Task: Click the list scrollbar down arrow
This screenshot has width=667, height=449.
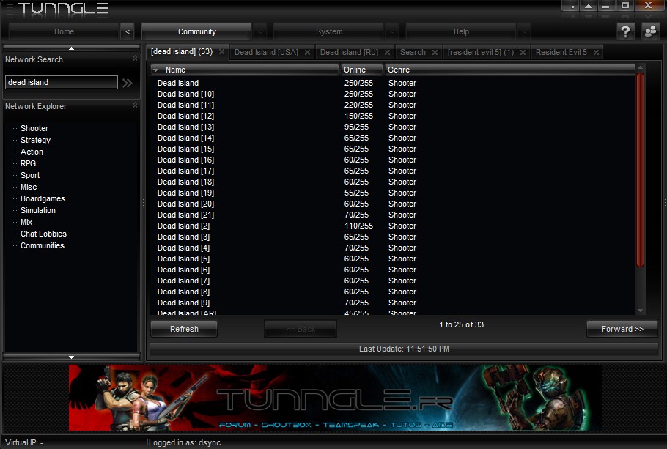Action: click(x=640, y=311)
